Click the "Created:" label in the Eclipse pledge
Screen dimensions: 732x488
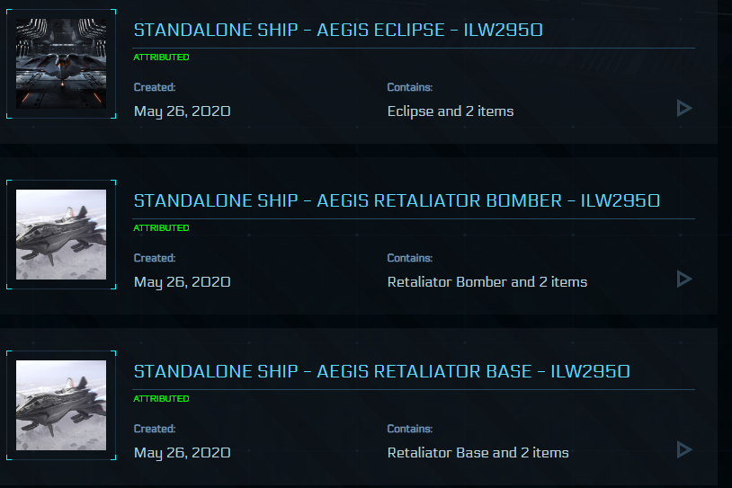[x=154, y=87]
